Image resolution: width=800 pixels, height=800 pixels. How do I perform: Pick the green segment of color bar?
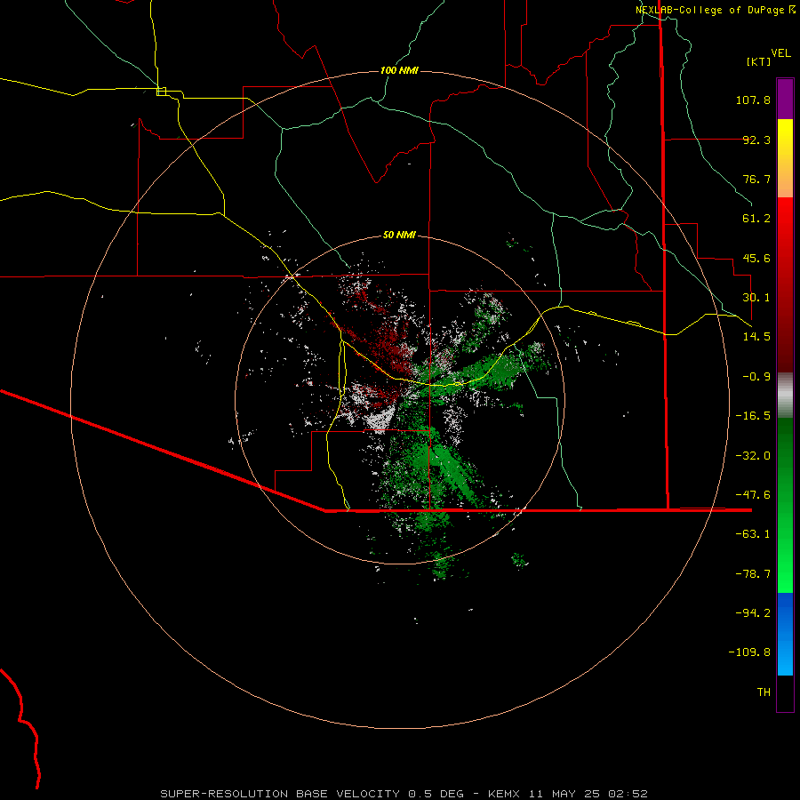coord(785,505)
